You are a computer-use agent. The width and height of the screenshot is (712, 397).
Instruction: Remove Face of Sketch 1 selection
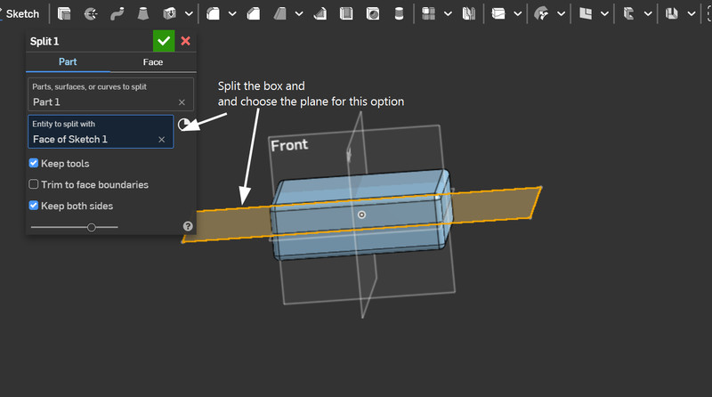point(162,140)
